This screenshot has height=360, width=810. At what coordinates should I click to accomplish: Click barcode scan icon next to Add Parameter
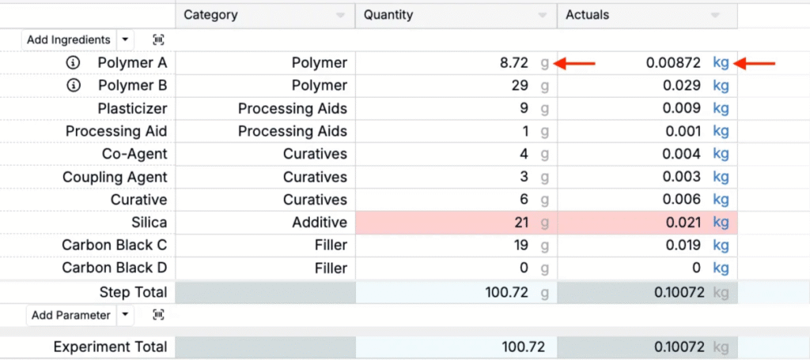[x=158, y=315]
